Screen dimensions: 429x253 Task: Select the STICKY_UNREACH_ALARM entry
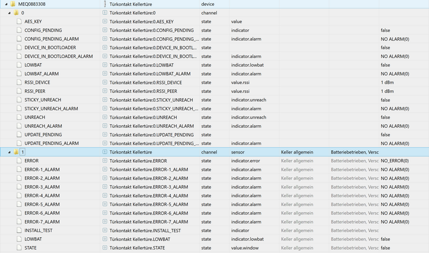coord(51,108)
